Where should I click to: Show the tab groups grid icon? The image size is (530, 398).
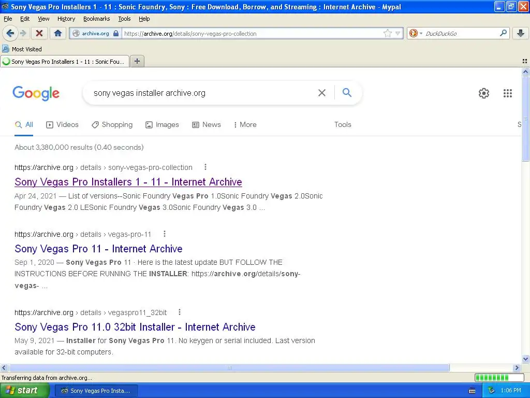tap(525, 61)
